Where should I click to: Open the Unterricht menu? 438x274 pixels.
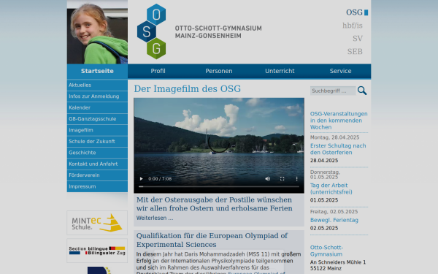(280, 71)
